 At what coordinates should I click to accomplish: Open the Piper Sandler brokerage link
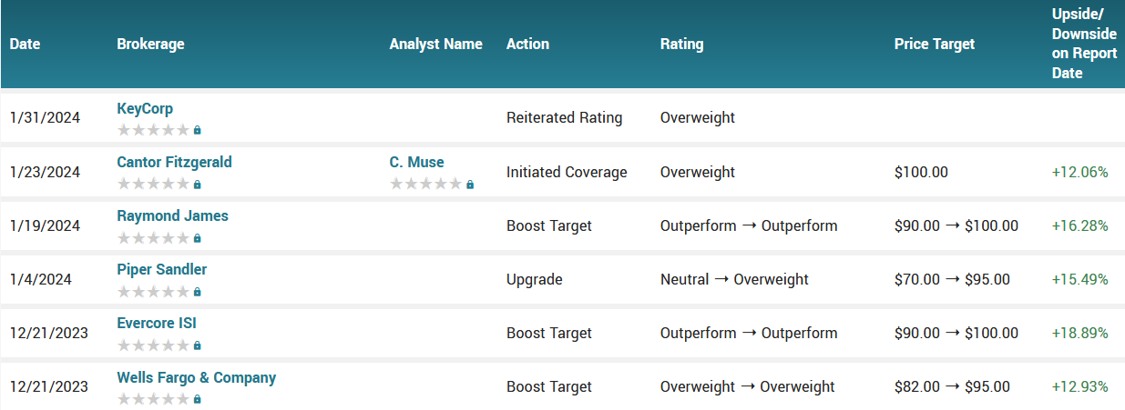click(161, 270)
